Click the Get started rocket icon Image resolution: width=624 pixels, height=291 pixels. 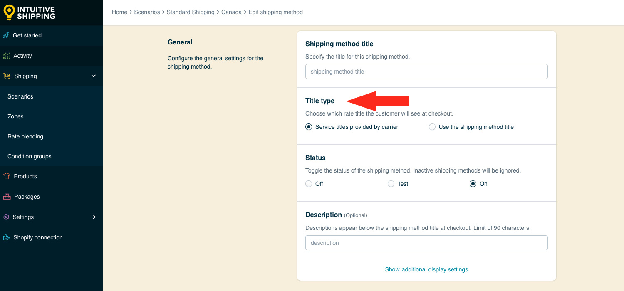pyautogui.click(x=6, y=35)
